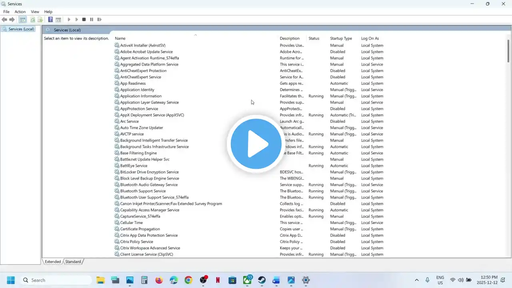Toggle the Show/Hide Action Pane toolbar icon
Viewport: 512px width, 288px height.
pos(58,20)
